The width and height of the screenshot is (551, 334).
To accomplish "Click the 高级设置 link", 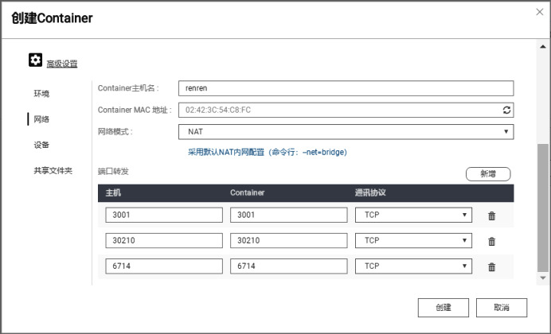I will tap(62, 64).
